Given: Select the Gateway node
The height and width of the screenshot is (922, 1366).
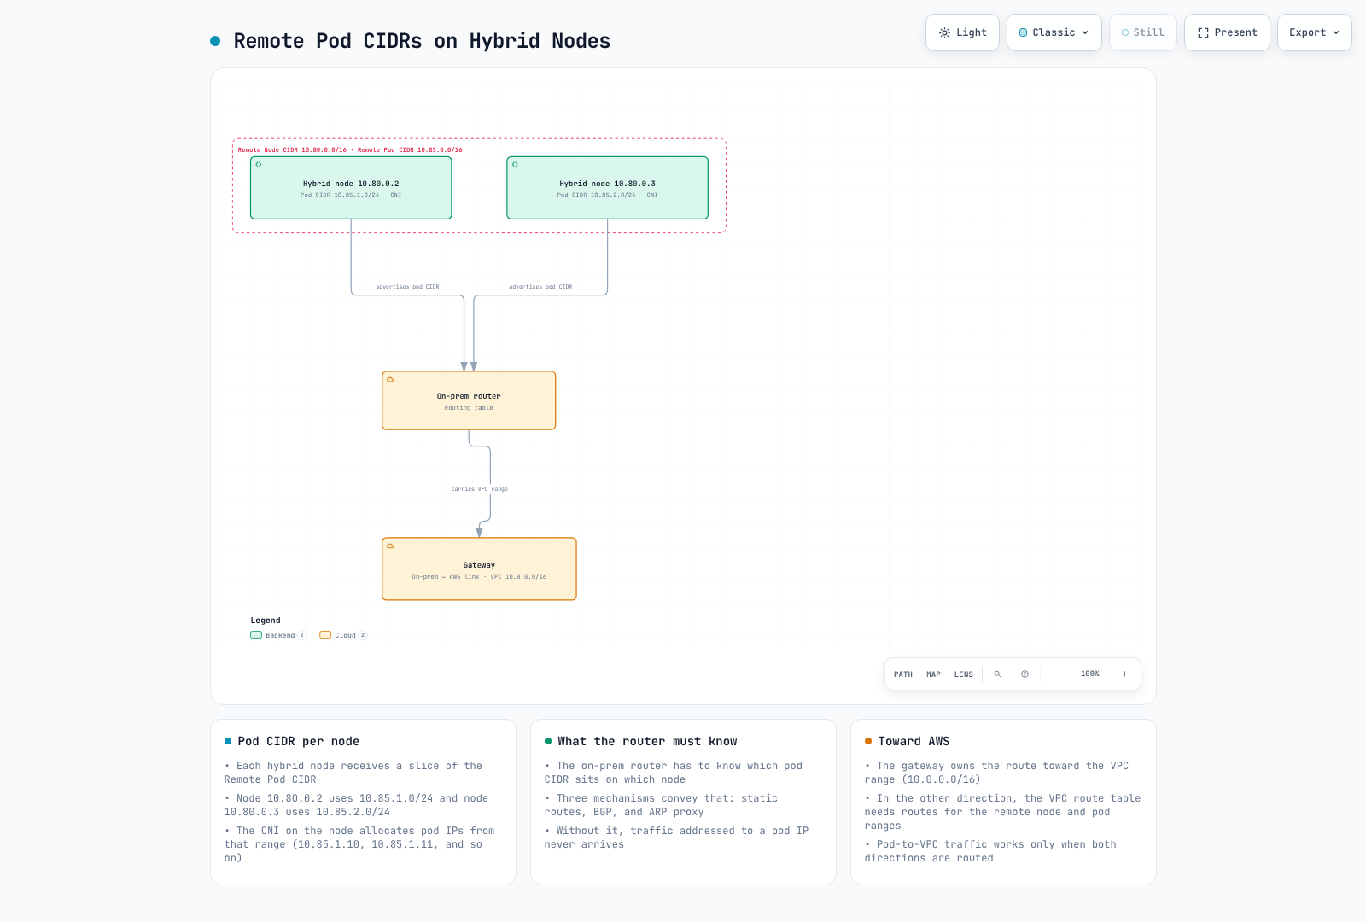Looking at the screenshot, I should tap(479, 569).
